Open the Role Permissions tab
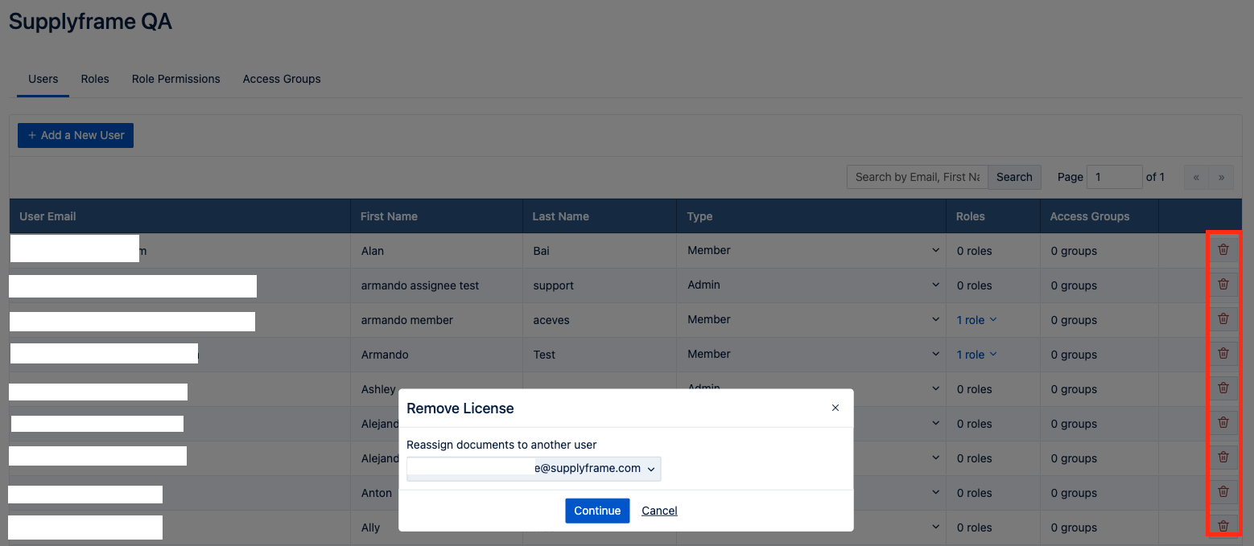Viewport: 1254px width, 546px height. [x=175, y=79]
